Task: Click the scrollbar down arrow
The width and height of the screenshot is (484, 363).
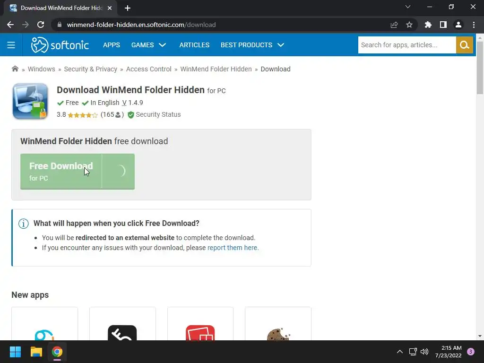Action: (480, 336)
